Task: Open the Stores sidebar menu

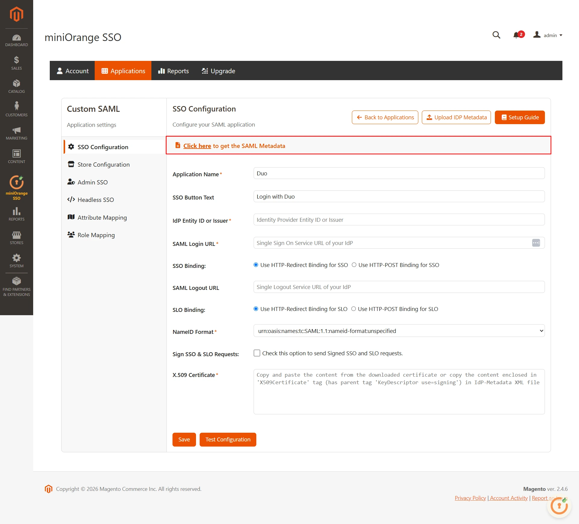Action: tap(17, 238)
